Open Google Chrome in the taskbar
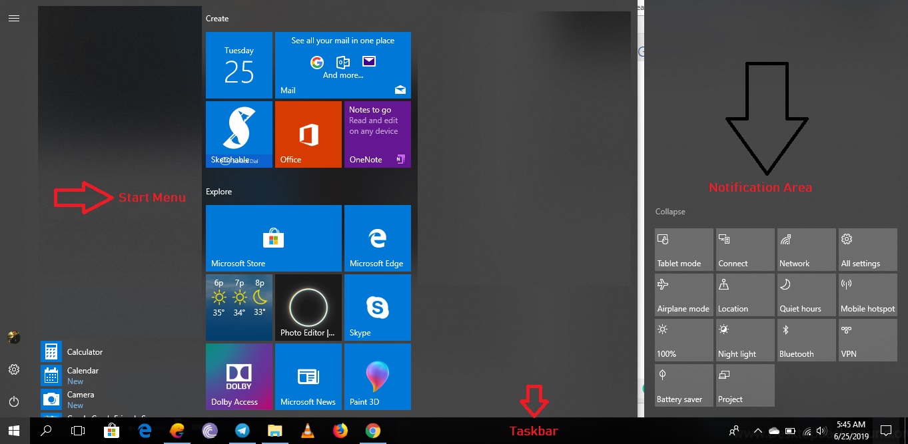Viewport: 908px width, 444px height. 372,431
